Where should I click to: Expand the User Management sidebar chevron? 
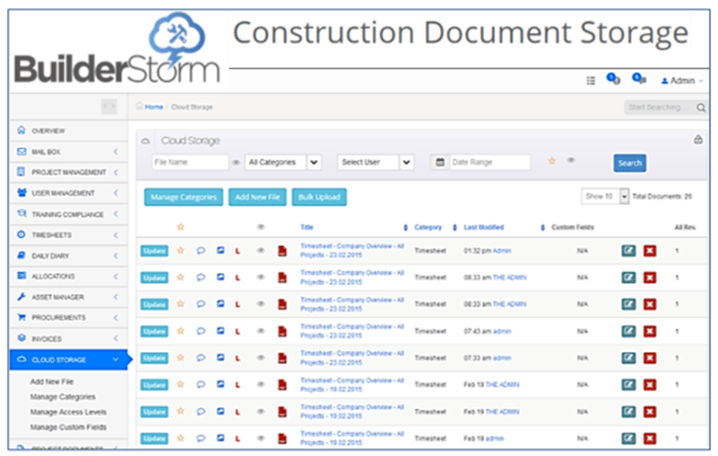[116, 193]
